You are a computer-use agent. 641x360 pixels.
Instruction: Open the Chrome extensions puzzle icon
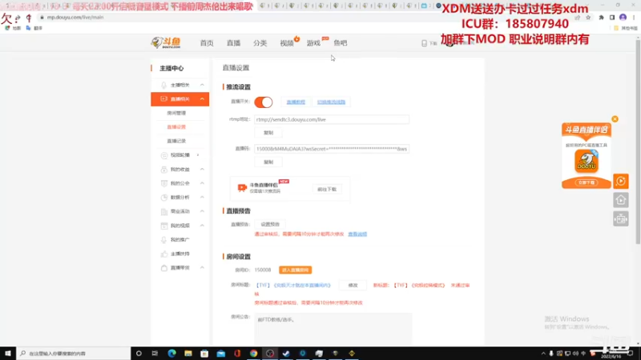[x=602, y=18]
